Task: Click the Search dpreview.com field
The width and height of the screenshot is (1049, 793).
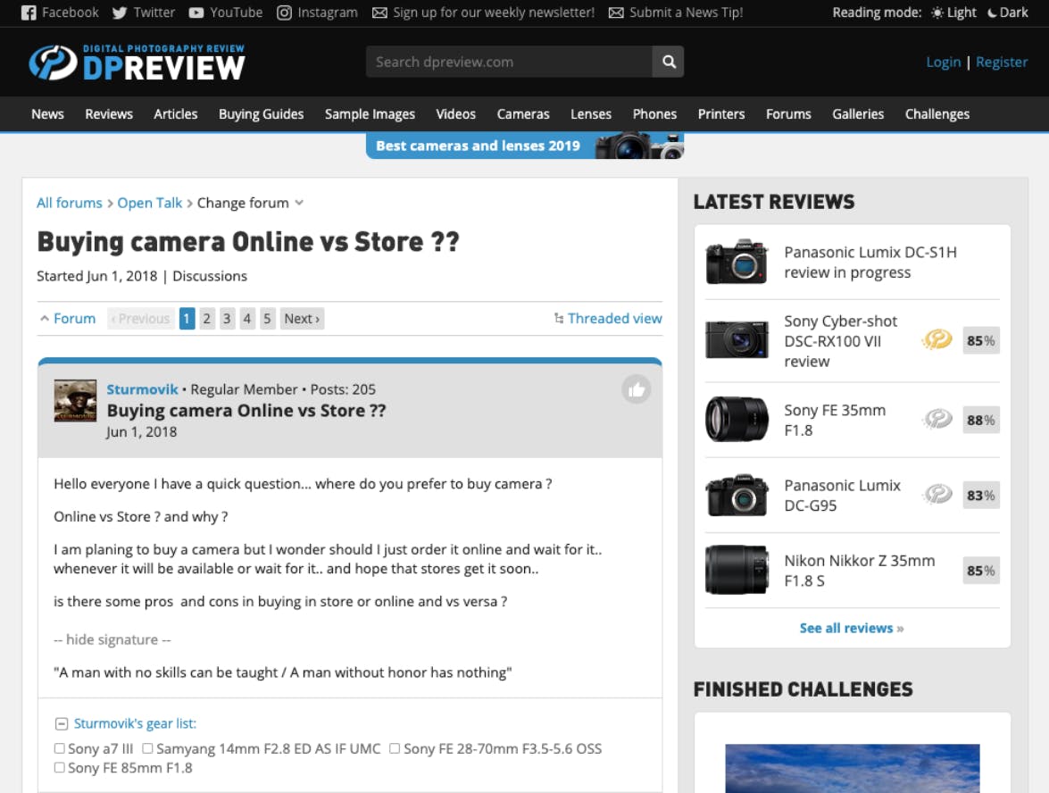Action: coord(509,62)
